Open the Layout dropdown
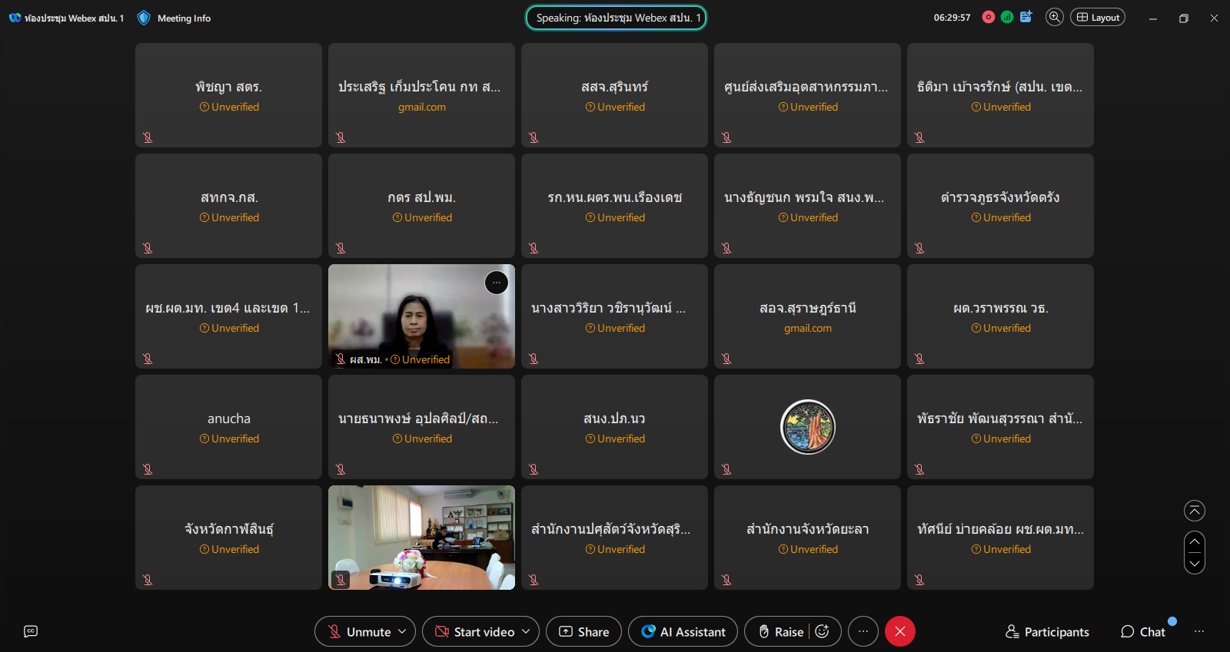 1097,17
